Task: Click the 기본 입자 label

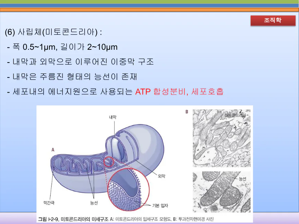Action: [x=160, y=205]
